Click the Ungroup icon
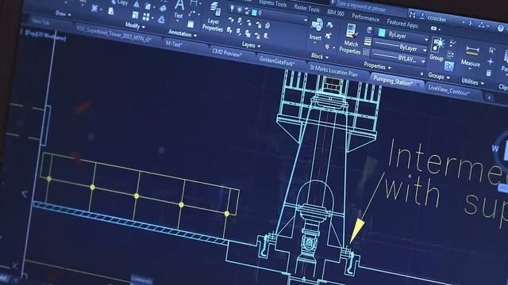 (x=453, y=44)
